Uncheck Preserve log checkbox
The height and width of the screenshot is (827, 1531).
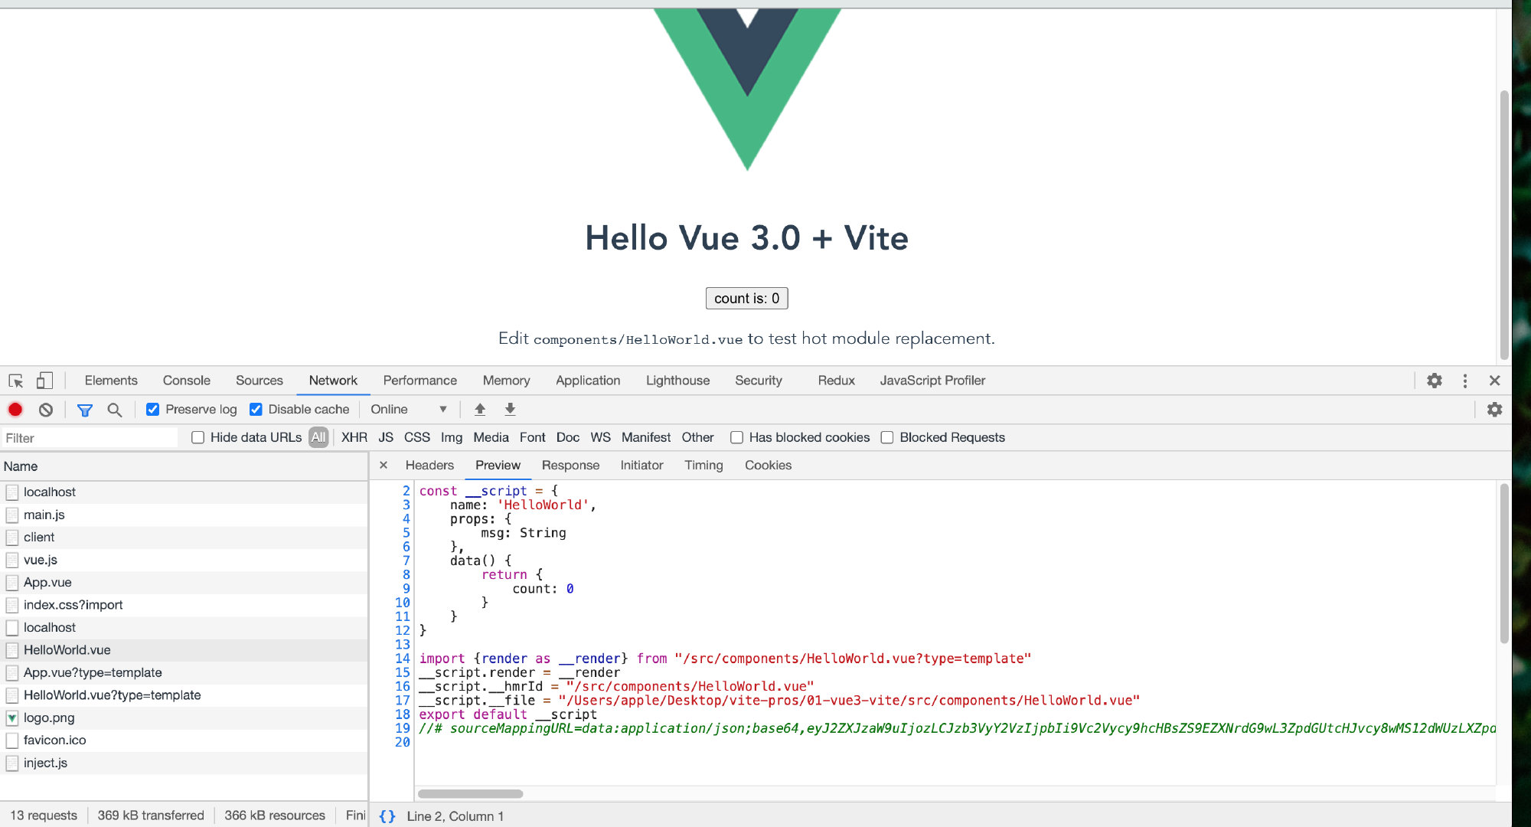pyautogui.click(x=153, y=410)
